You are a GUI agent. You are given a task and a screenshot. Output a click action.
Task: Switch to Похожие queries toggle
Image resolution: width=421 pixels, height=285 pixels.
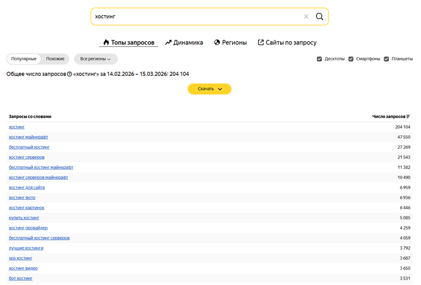tap(55, 59)
